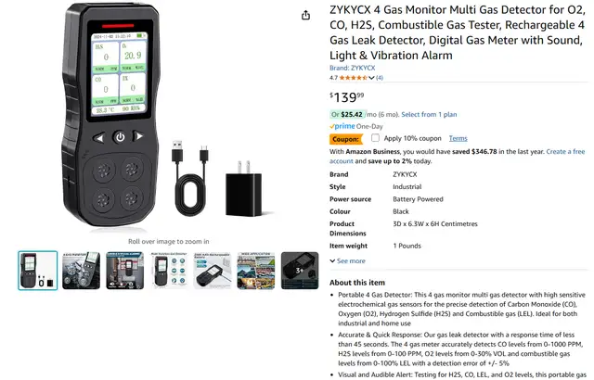Select the fourth thumbnail with feature icons
Viewport: 594px width, 380px height.
[x=169, y=271]
